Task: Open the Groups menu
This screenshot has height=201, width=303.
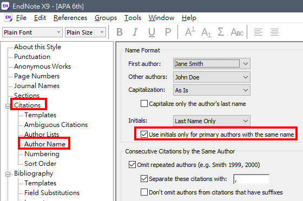Action: point(106,18)
